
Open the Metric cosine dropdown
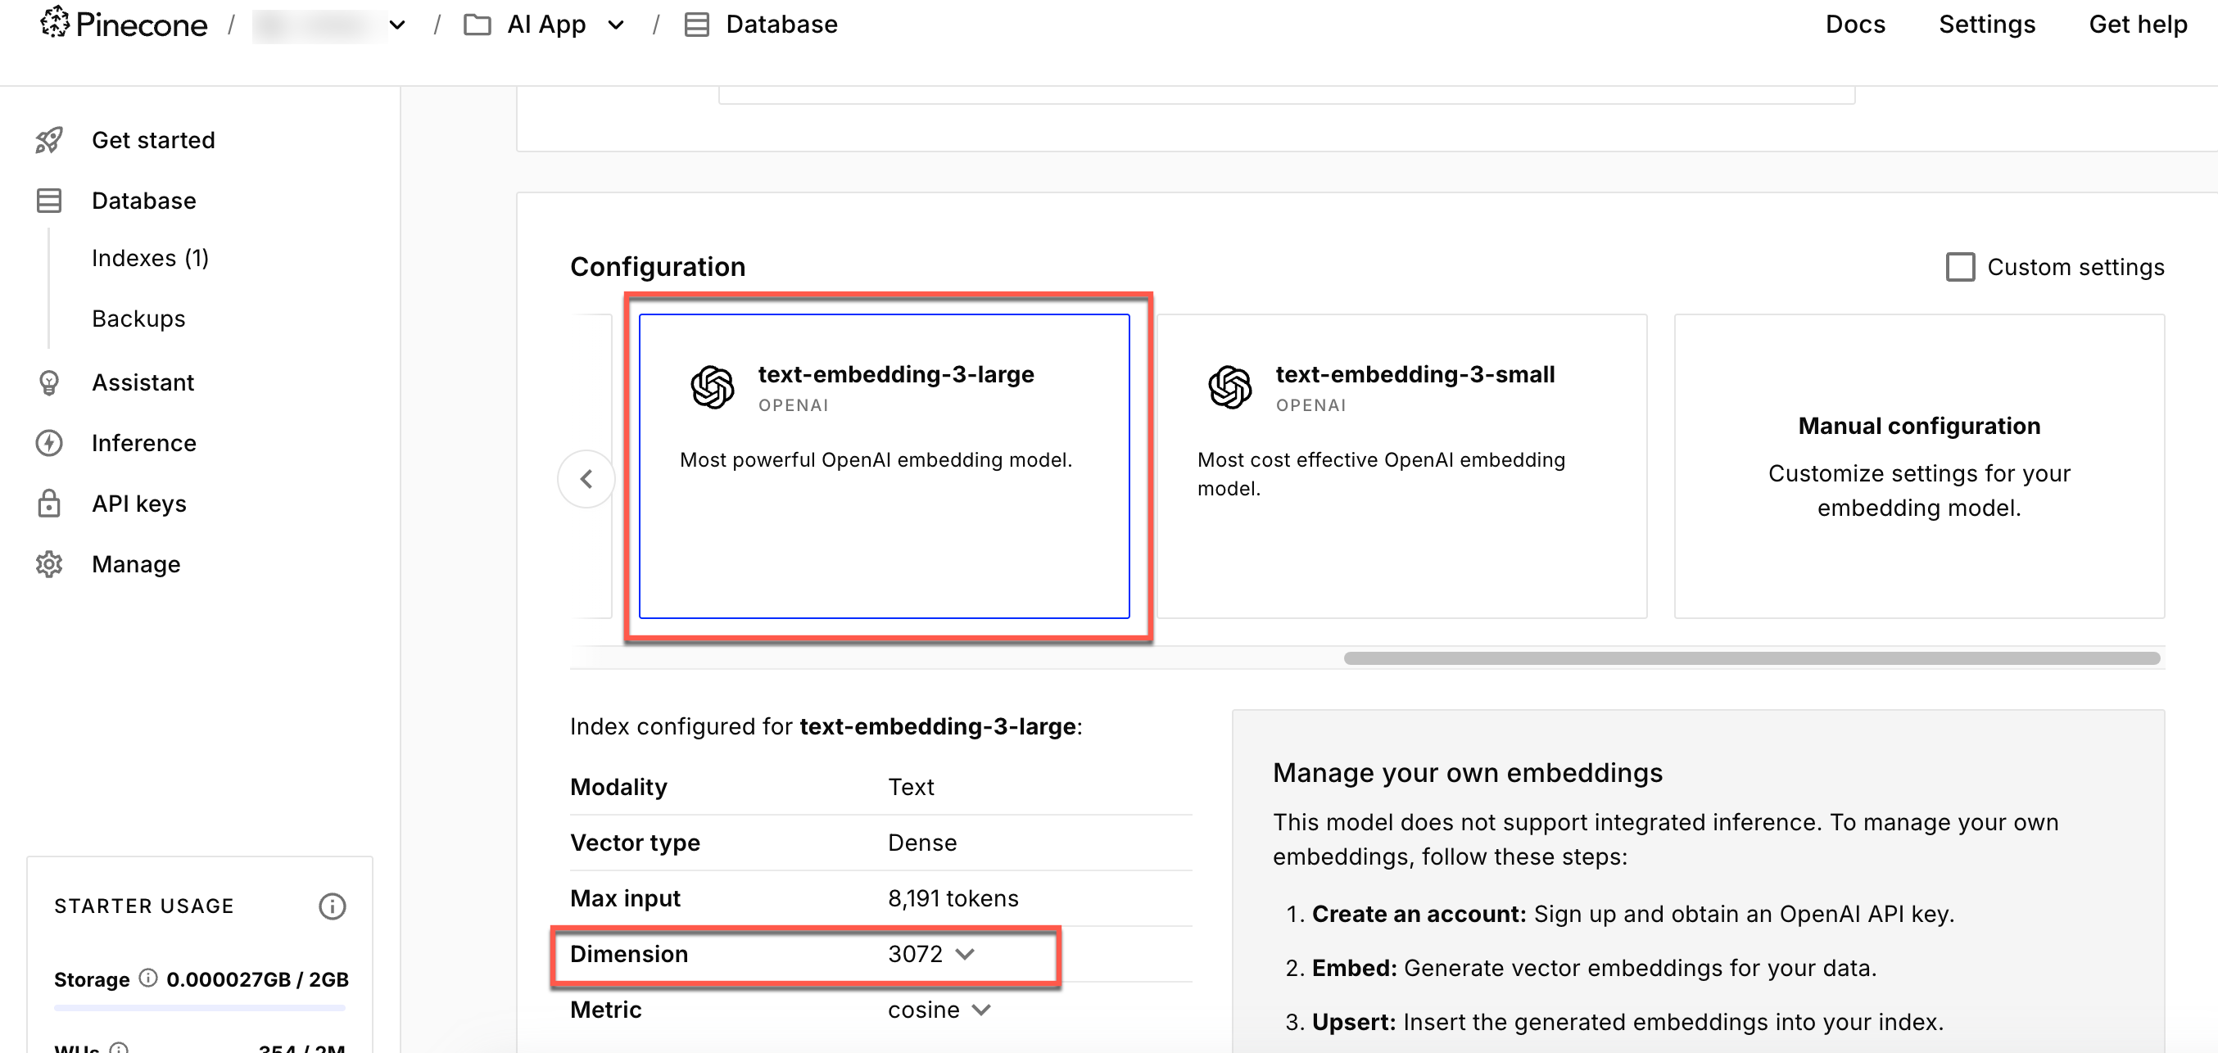pyautogui.click(x=939, y=1010)
